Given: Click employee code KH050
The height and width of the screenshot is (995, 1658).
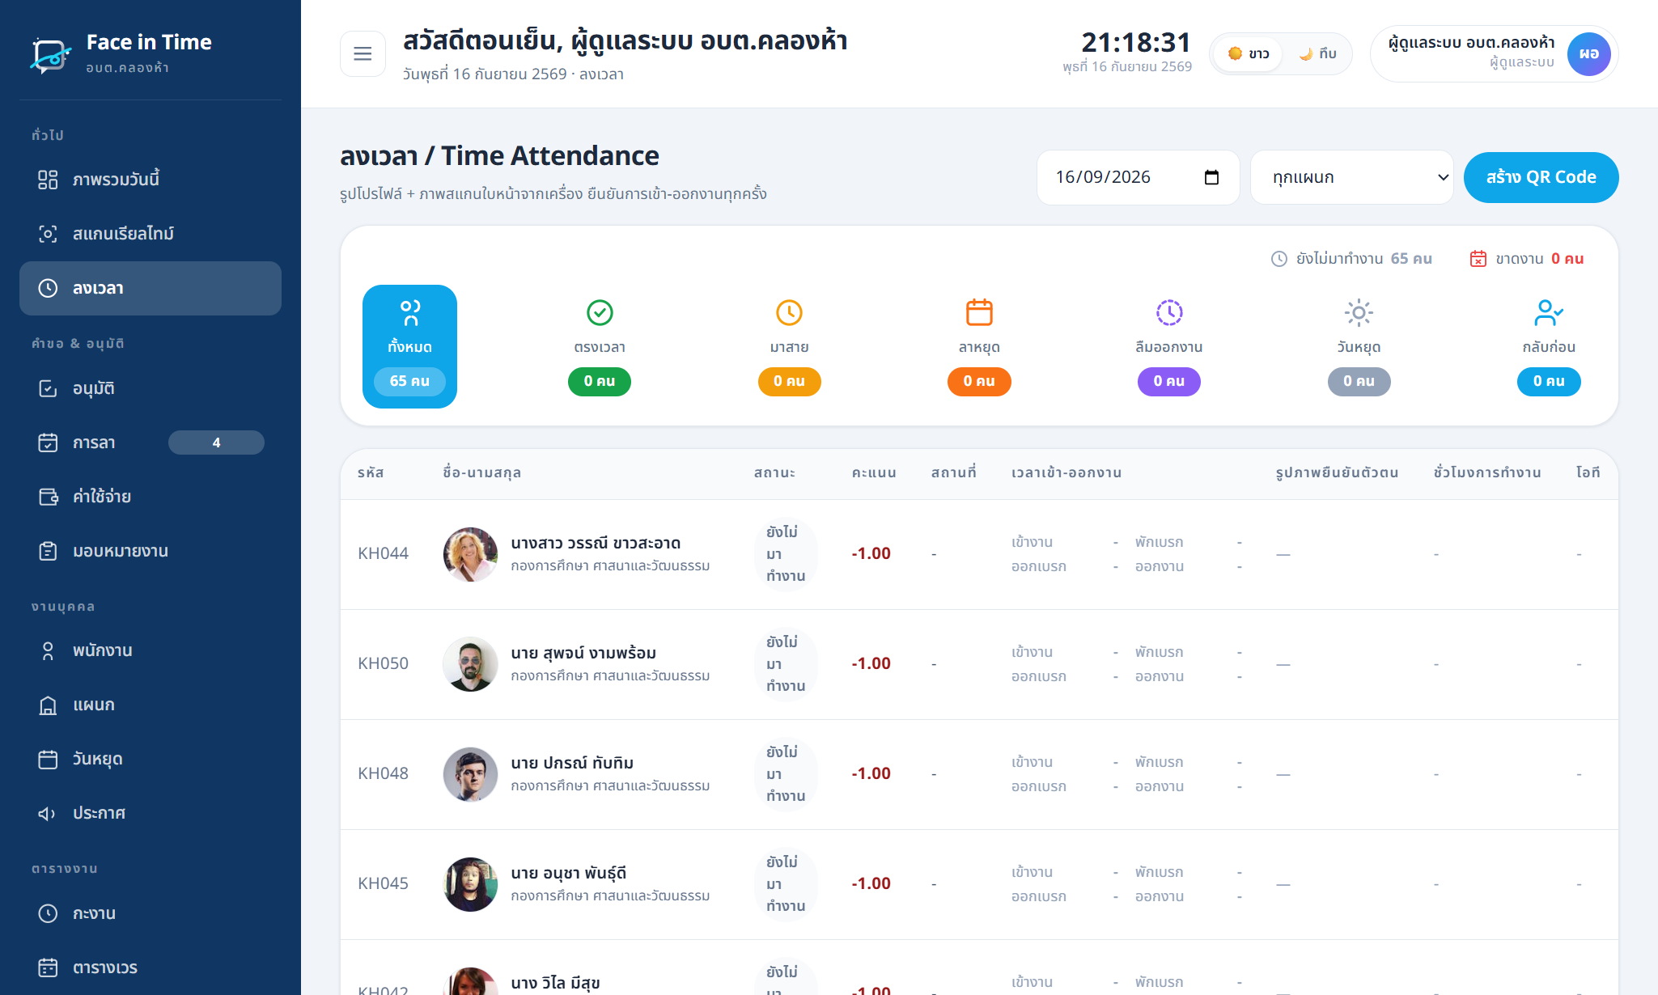Looking at the screenshot, I should (x=383, y=663).
